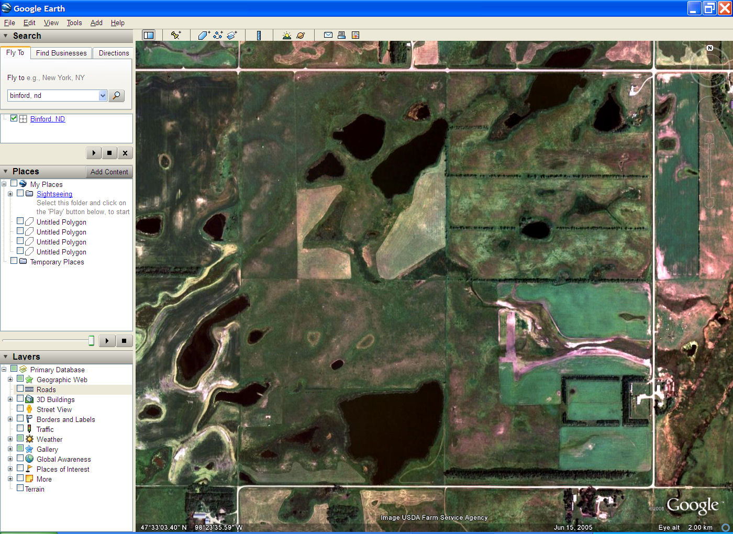Check the Temporary Places checkbox
Image resolution: width=733 pixels, height=534 pixels.
pos(14,261)
